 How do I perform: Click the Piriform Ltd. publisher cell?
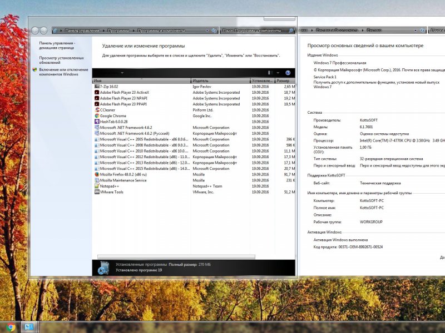[x=203, y=110]
